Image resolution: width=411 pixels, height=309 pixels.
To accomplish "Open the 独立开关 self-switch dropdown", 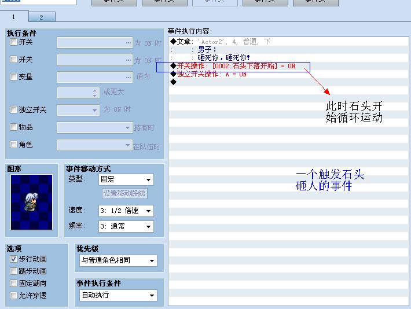I will click(78, 110).
